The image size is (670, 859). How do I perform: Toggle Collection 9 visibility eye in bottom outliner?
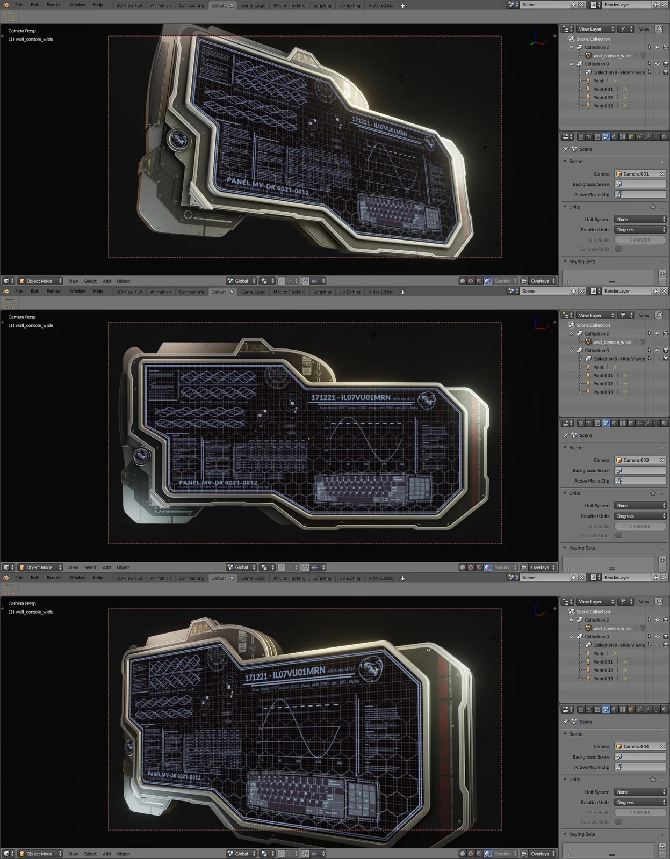click(x=657, y=637)
